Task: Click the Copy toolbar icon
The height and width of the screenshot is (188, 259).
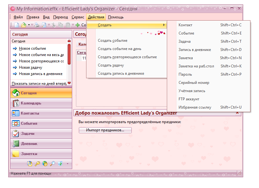Action: 61,25
